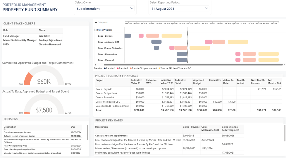Select the Coles - Eastgardens Gantt row
Image resolution: width=286 pixels, height=158 pixels.
[x=107, y=54]
